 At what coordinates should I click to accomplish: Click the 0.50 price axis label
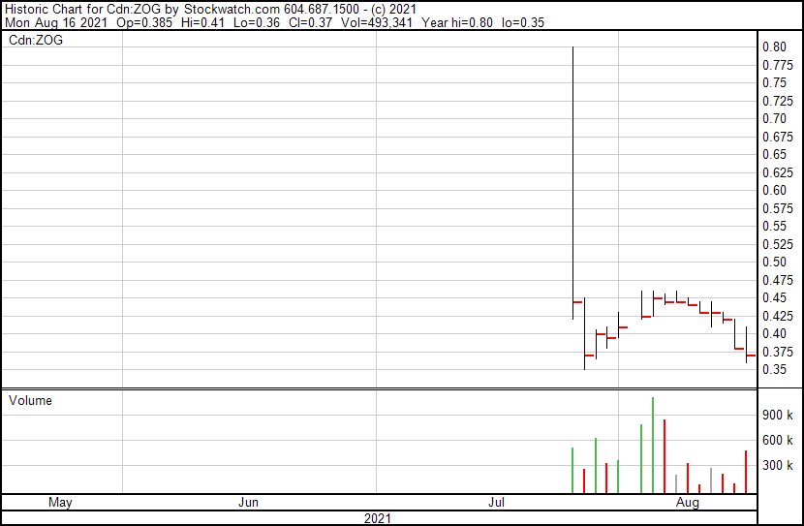pyautogui.click(x=774, y=262)
